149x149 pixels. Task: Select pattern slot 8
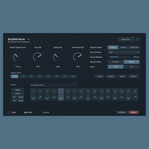pos(73,76)
